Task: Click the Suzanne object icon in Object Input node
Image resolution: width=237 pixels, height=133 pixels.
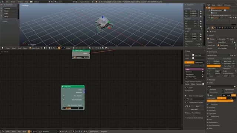Action: 75,57
